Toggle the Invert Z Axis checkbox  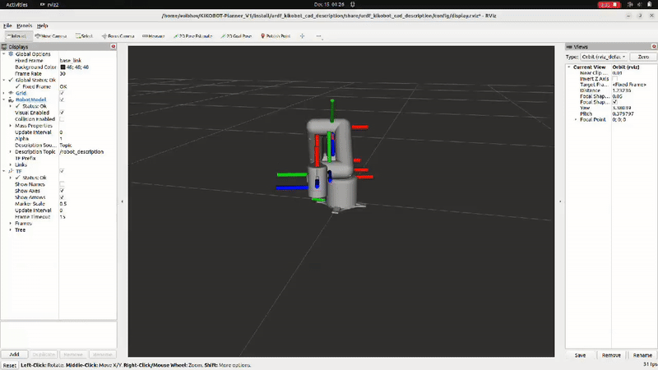pos(614,78)
